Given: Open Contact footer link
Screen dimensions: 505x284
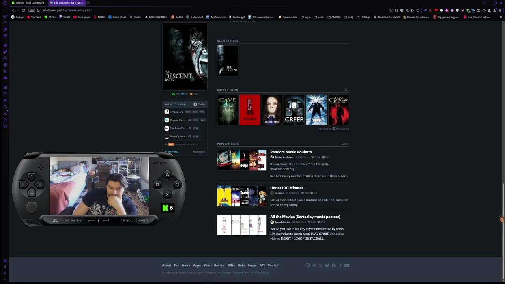Looking at the screenshot, I should coord(273,265).
